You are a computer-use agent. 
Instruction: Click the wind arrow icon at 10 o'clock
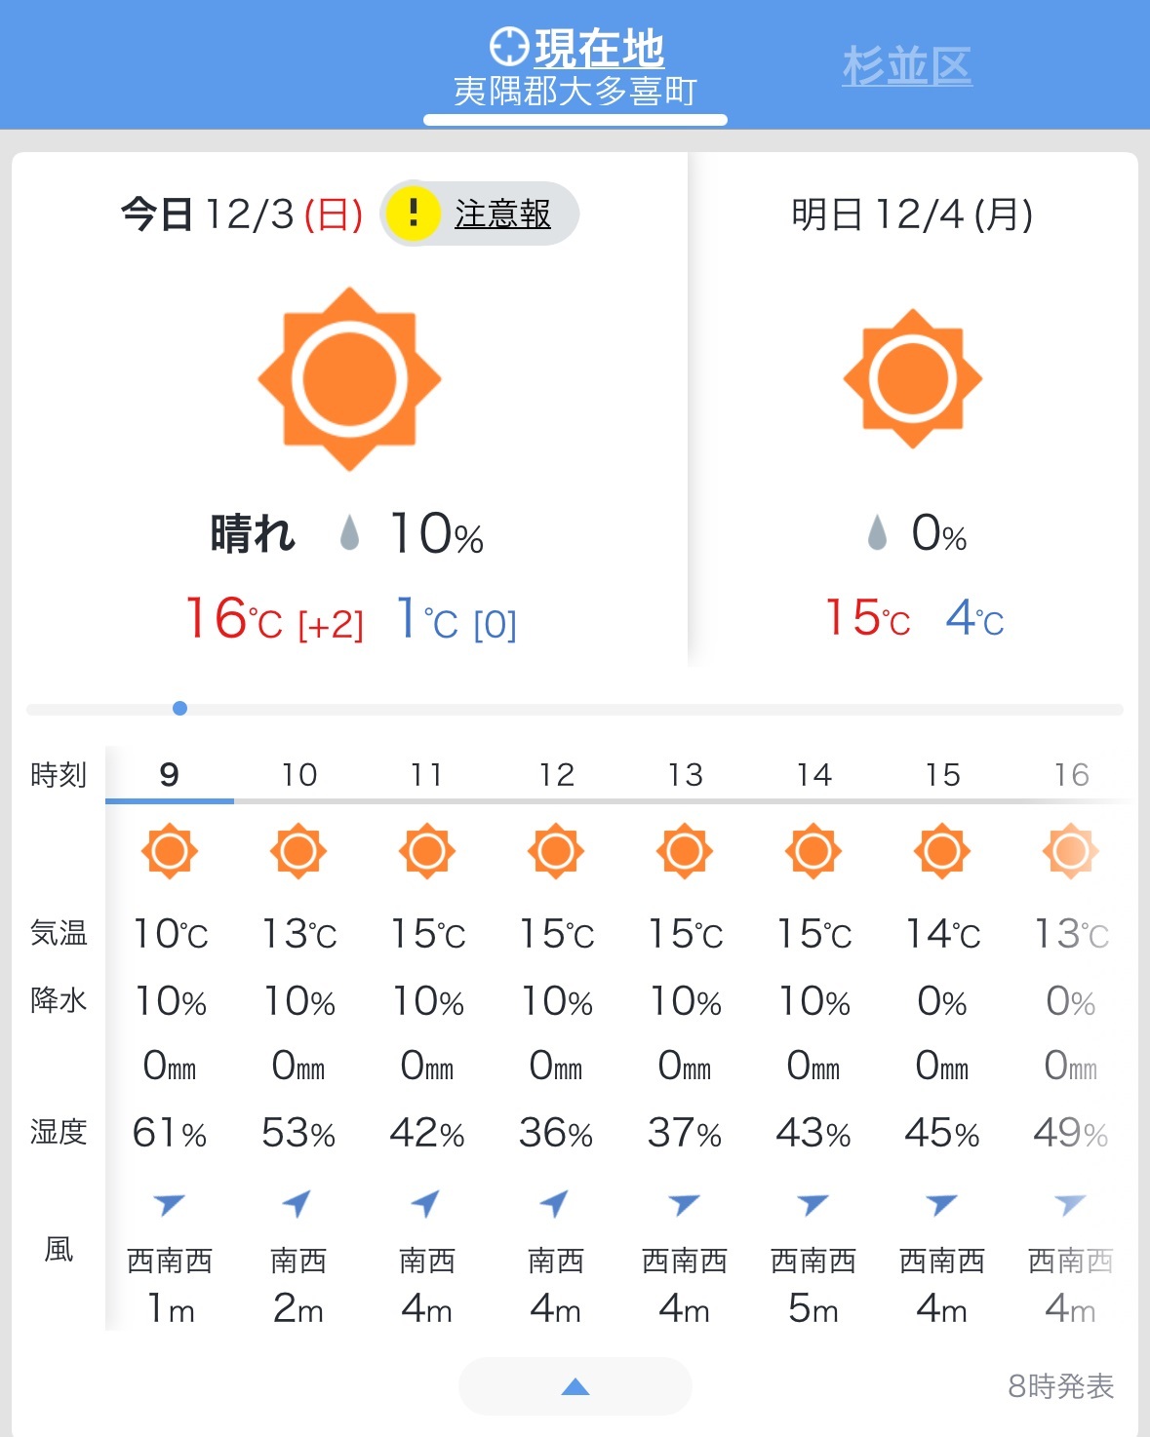pos(297,1203)
